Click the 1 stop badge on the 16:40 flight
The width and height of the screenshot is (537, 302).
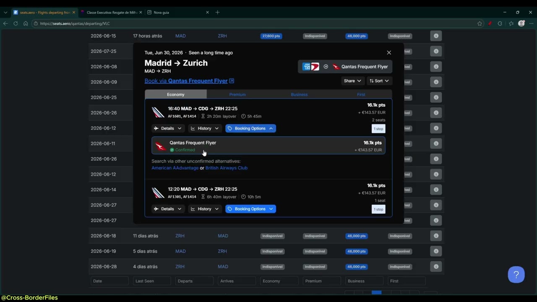[378, 129]
